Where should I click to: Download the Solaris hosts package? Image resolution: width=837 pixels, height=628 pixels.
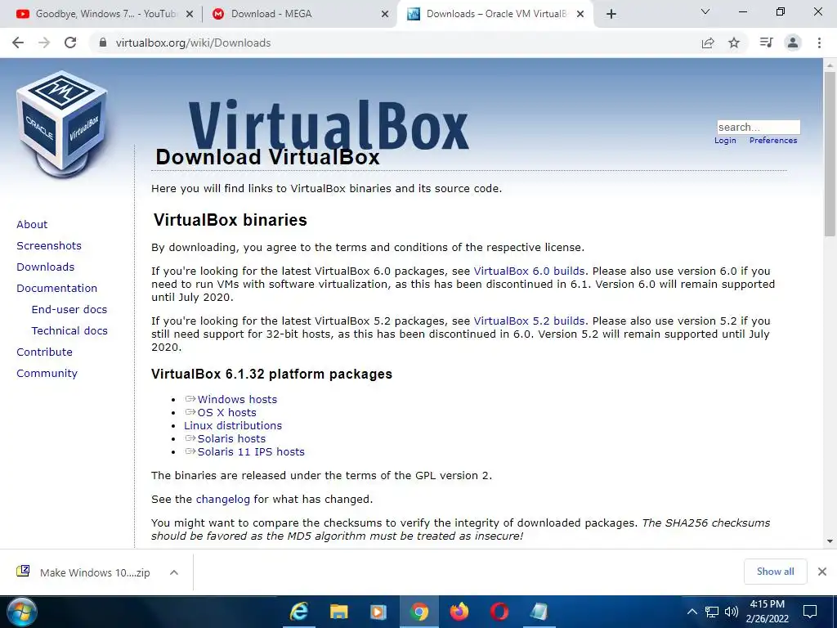pyautogui.click(x=231, y=439)
